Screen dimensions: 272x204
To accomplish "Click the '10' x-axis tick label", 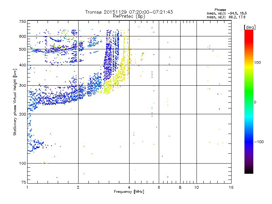I will pyautogui.click(x=197, y=187).
